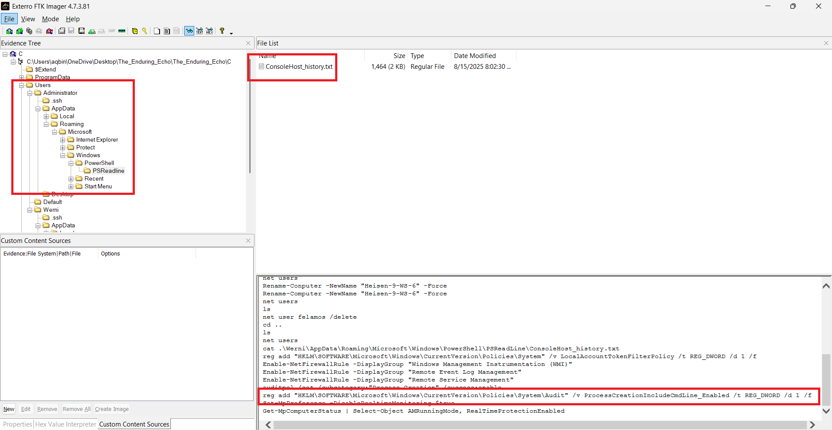Collapse the Users folder in Evidence Tree
This screenshot has height=430, width=832.
click(x=22, y=85)
